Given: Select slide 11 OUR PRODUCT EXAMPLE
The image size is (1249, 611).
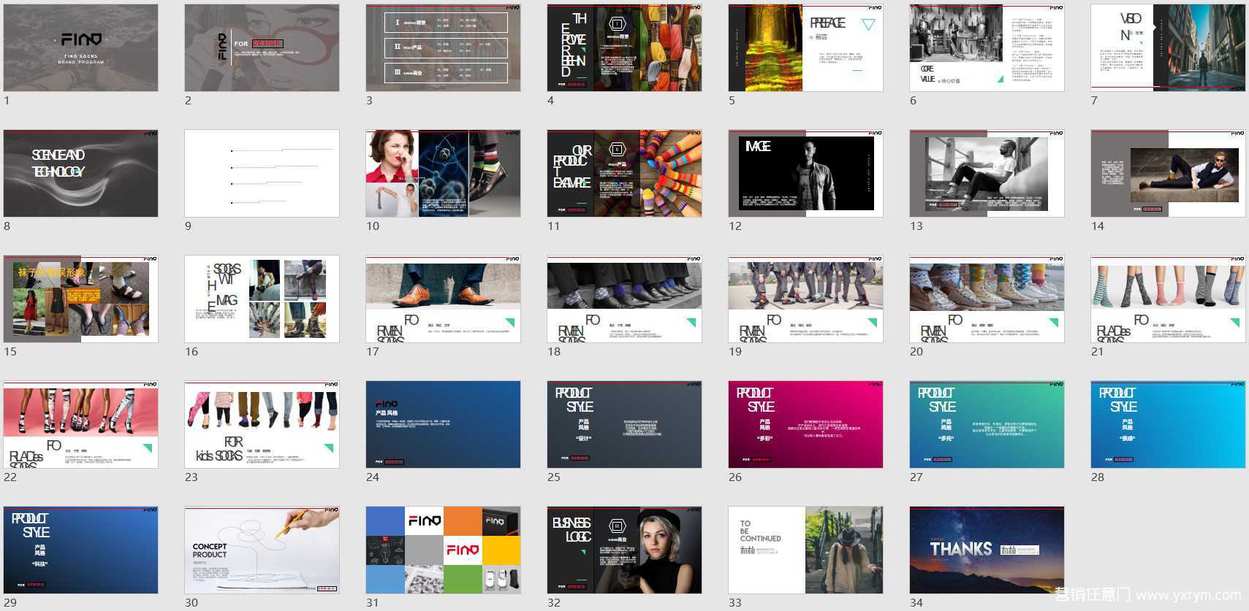Looking at the screenshot, I should pyautogui.click(x=624, y=173).
